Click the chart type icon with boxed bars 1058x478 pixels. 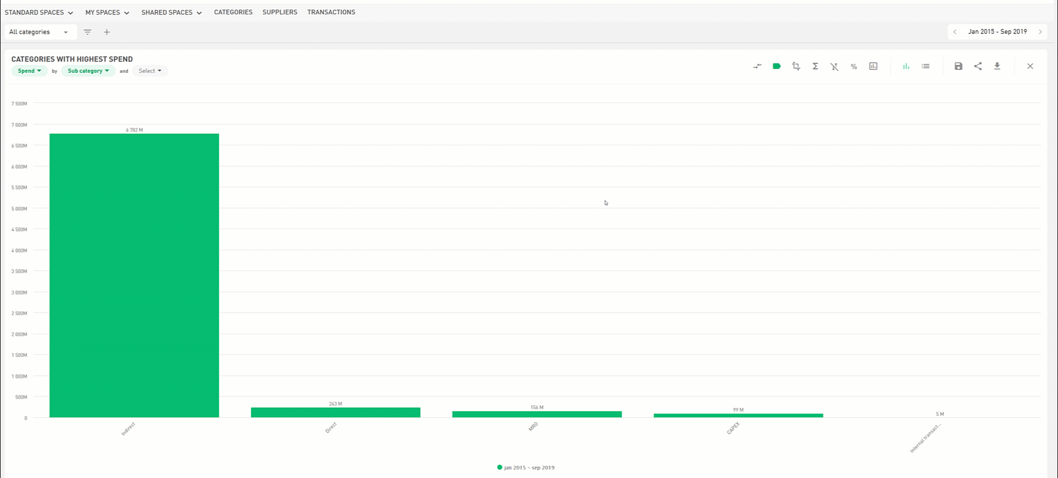pyautogui.click(x=873, y=66)
